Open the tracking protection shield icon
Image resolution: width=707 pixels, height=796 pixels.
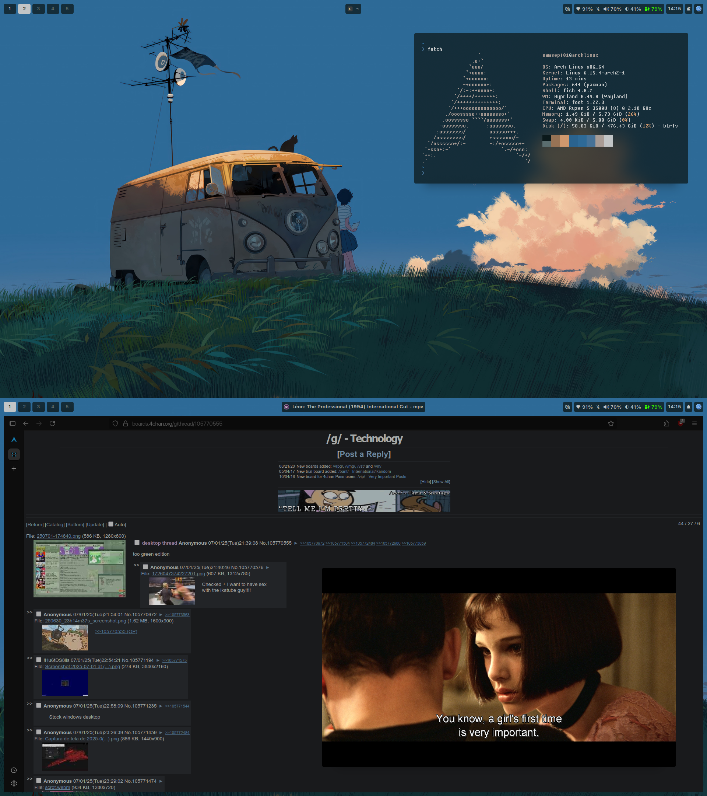(x=115, y=423)
